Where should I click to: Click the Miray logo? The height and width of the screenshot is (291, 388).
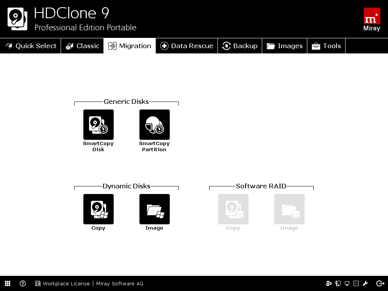tap(372, 20)
